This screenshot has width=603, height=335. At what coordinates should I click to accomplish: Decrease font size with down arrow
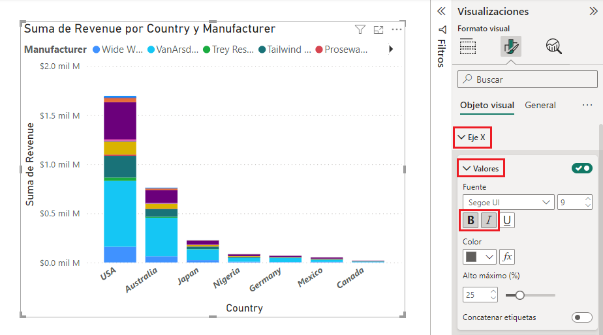[x=587, y=205]
